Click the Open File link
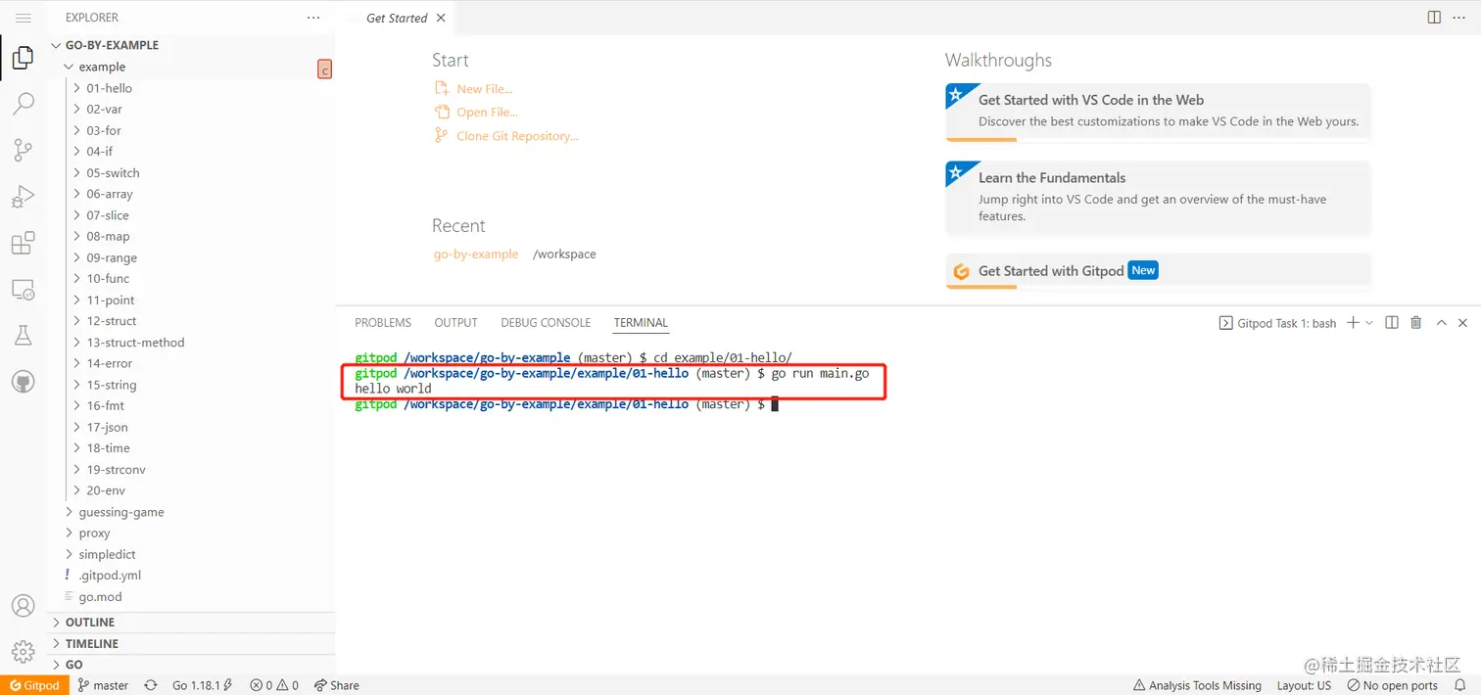 [x=487, y=113]
